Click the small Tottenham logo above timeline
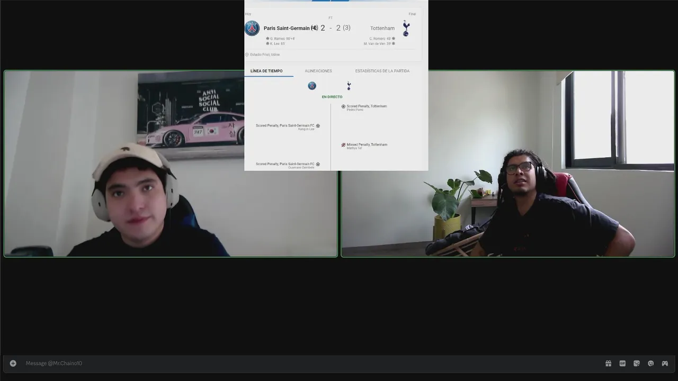Screen dimensions: 678x381 349,86
